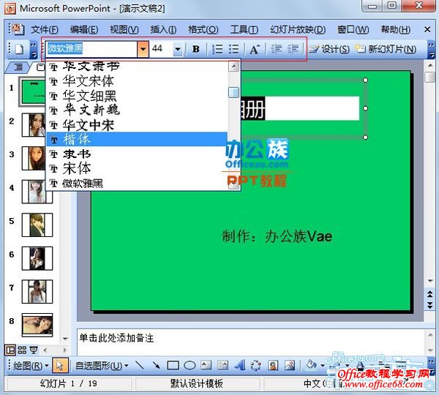
Task: Choose 隶书 from the font list
Action: coord(138,154)
